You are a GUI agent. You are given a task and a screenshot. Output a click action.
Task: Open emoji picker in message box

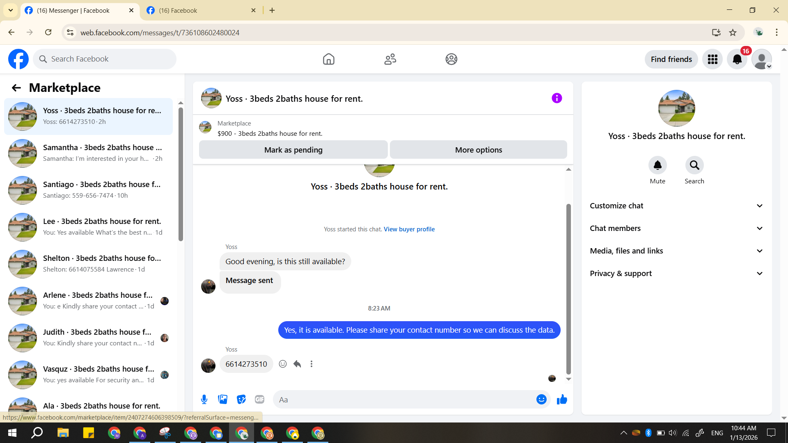541,400
